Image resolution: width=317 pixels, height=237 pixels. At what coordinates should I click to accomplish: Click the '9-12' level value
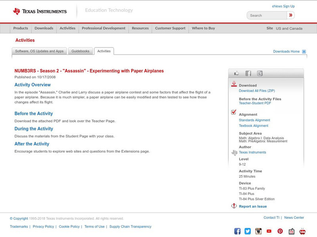242,164
